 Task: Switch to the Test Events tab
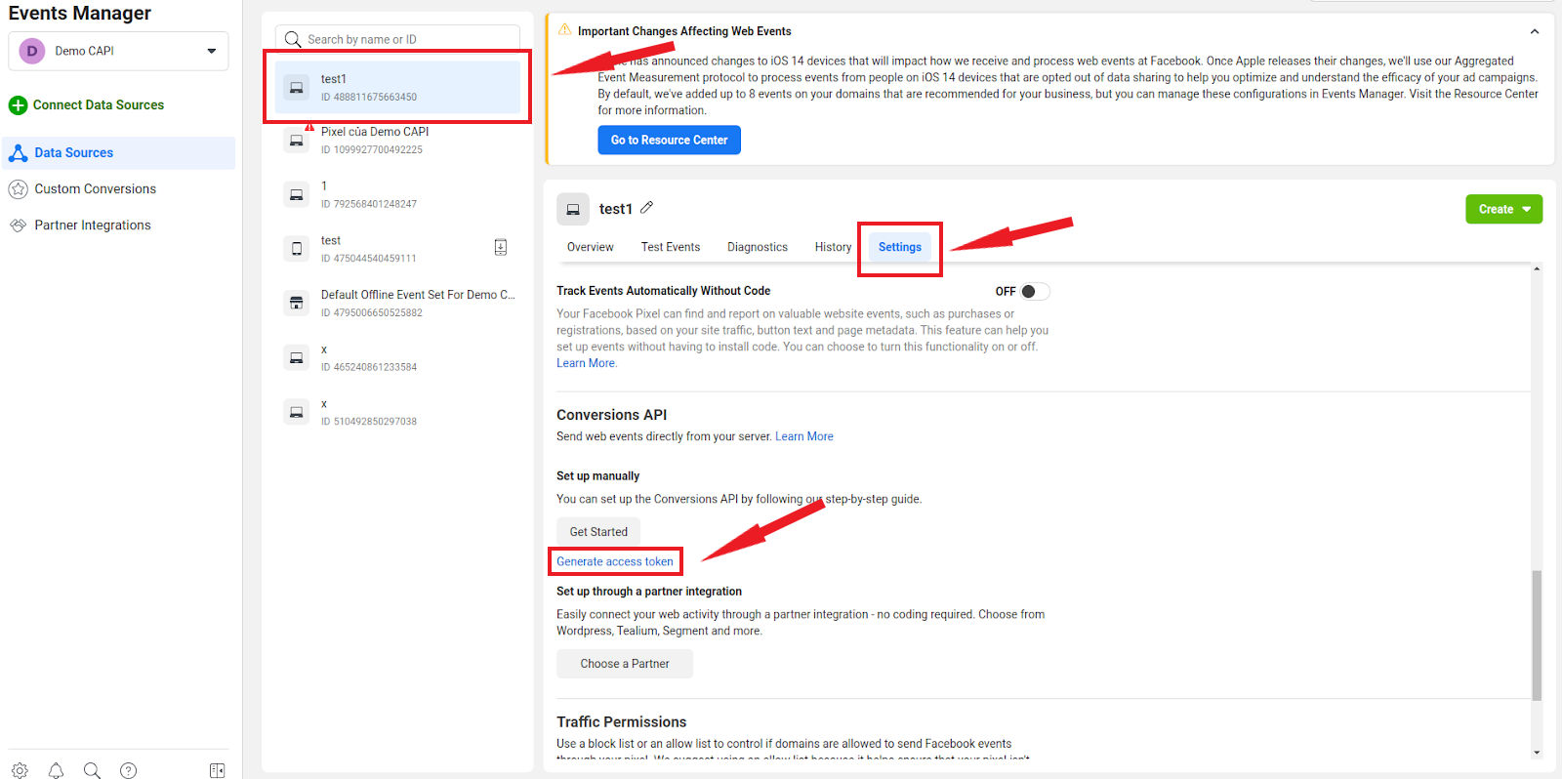click(671, 247)
